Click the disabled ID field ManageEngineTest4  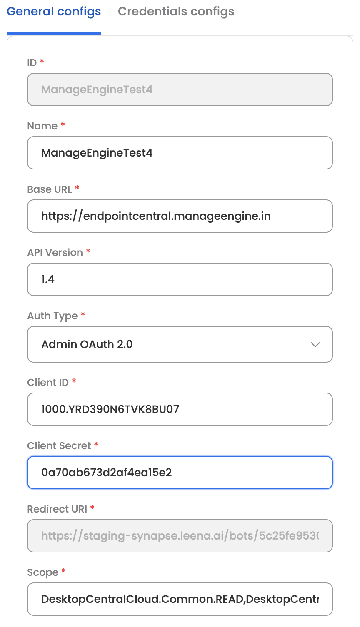coord(180,90)
